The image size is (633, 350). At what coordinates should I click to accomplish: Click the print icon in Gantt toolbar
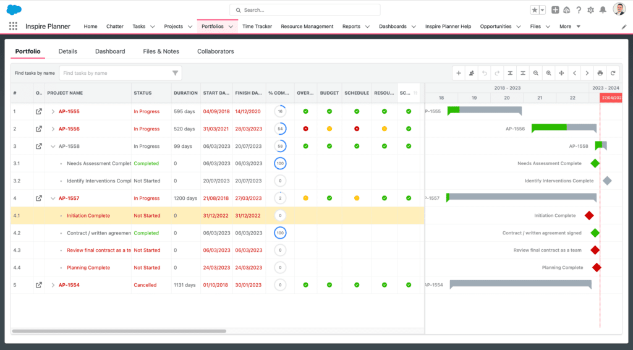[x=600, y=73]
